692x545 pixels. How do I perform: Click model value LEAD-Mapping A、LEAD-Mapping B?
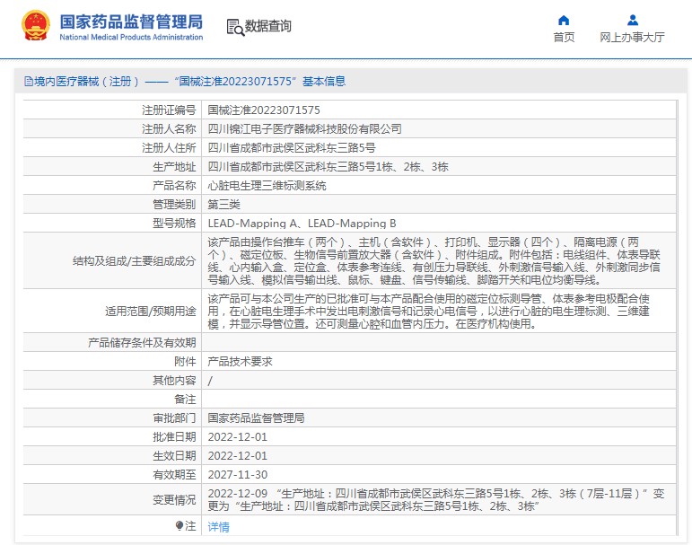point(302,223)
